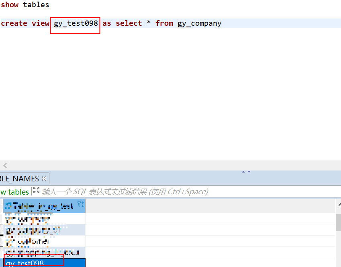
Task: Click the filter/sort icon in column header
Action: click(80, 205)
